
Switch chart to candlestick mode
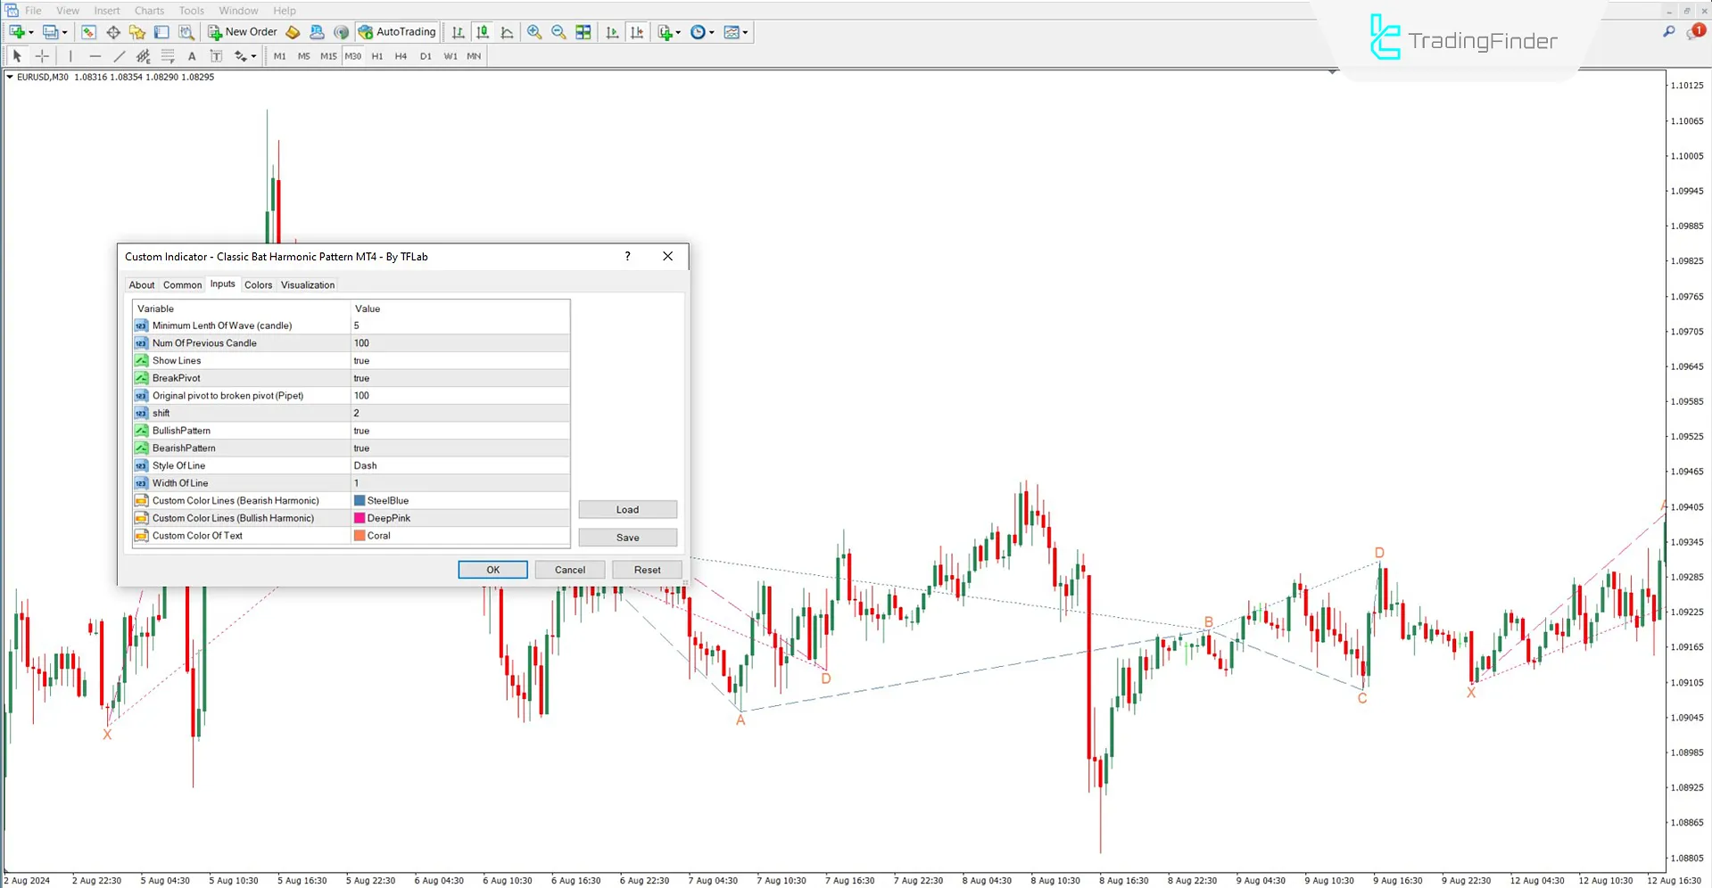(482, 32)
